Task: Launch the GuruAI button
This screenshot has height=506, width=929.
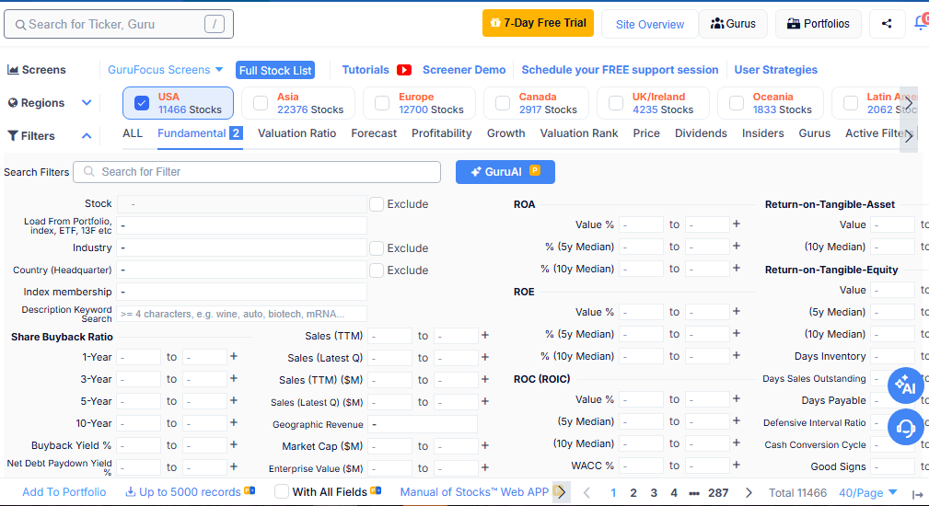Action: coord(505,172)
